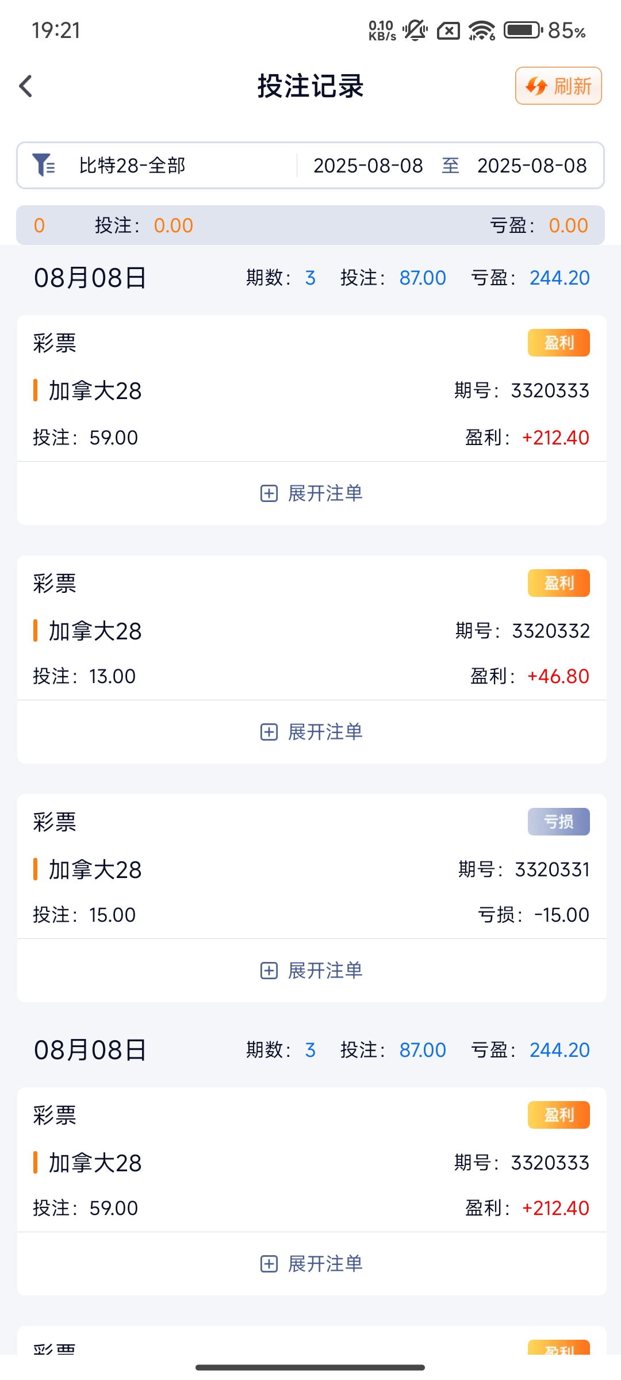The height and width of the screenshot is (1380, 621).
Task: Tap the first 08月08日 date summary header
Action: click(x=312, y=278)
